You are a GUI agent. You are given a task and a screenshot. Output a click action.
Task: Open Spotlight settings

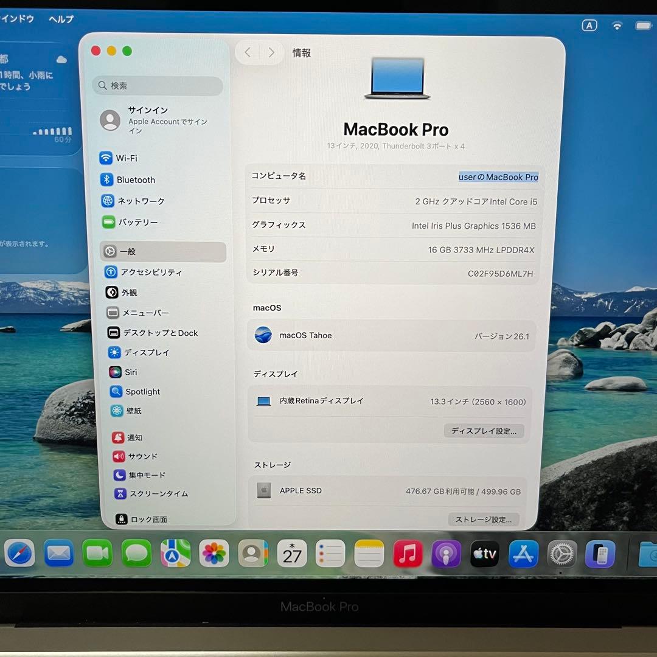135,391
